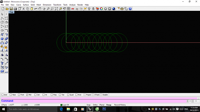This screenshot has width=200, height=112.
Task: Toggle Snap in the status bar
Action: tap(89, 105)
